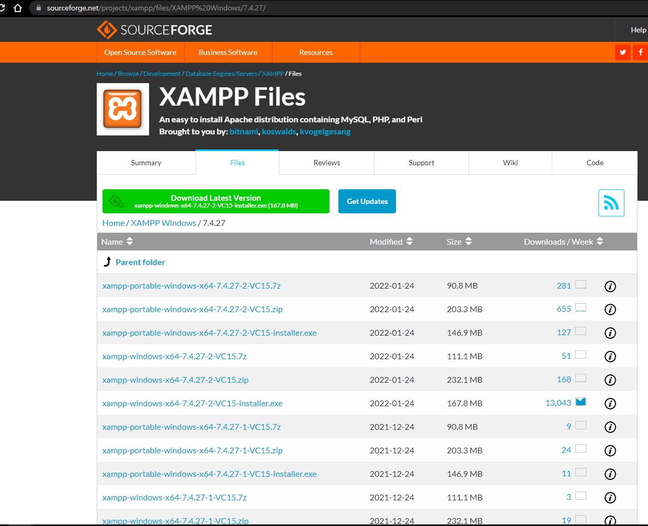
Task: View info for portable 7.4.27-1-VC15-installer.exe
Action: (610, 474)
